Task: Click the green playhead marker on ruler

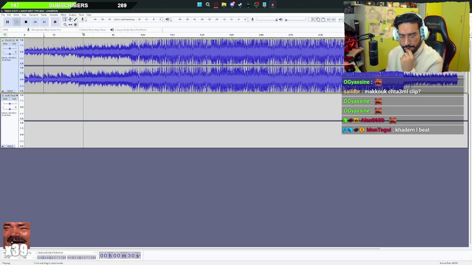Action: pyautogui.click(x=83, y=35)
